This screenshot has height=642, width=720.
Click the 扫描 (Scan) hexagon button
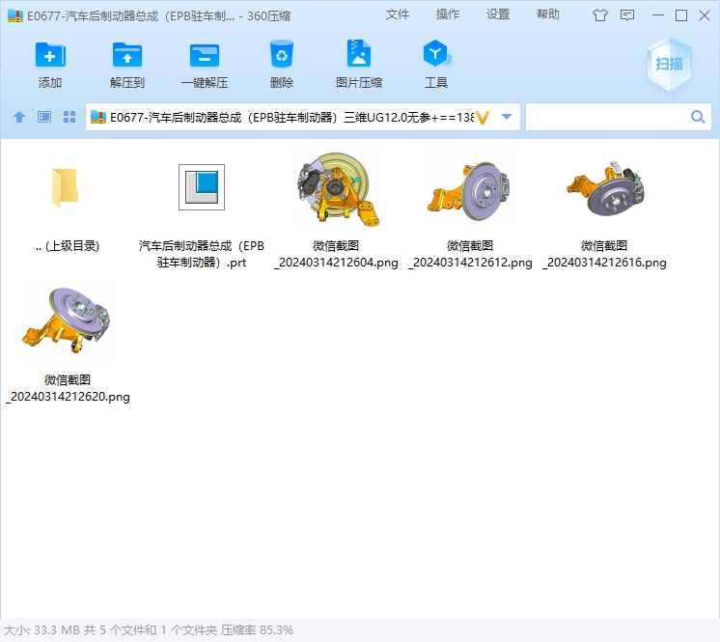tap(669, 64)
